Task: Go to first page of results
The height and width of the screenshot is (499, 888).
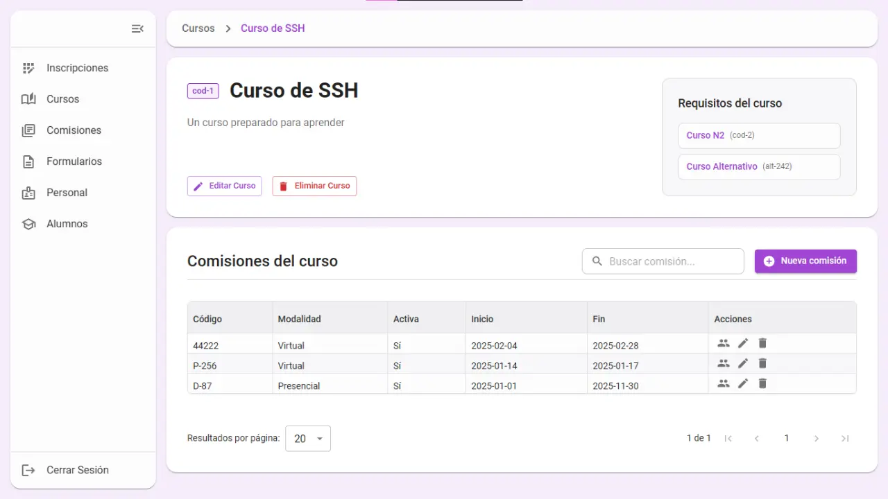Action: [728, 438]
